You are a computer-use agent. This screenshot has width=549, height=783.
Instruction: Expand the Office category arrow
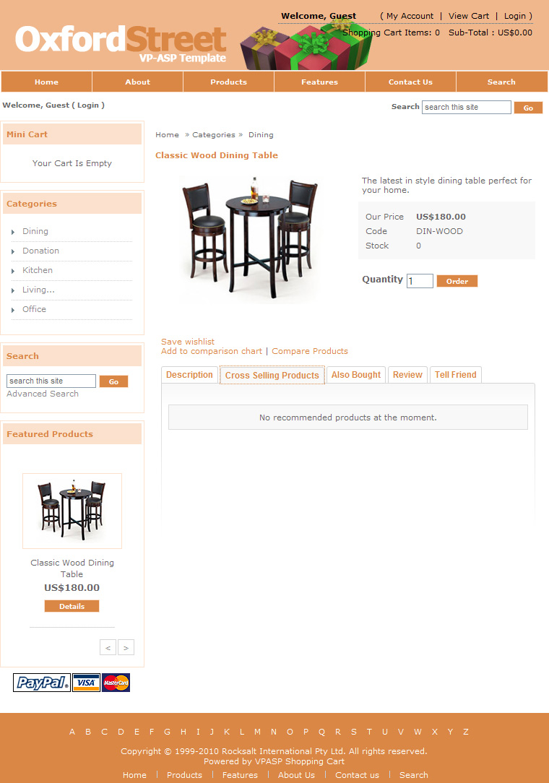pyautogui.click(x=13, y=310)
